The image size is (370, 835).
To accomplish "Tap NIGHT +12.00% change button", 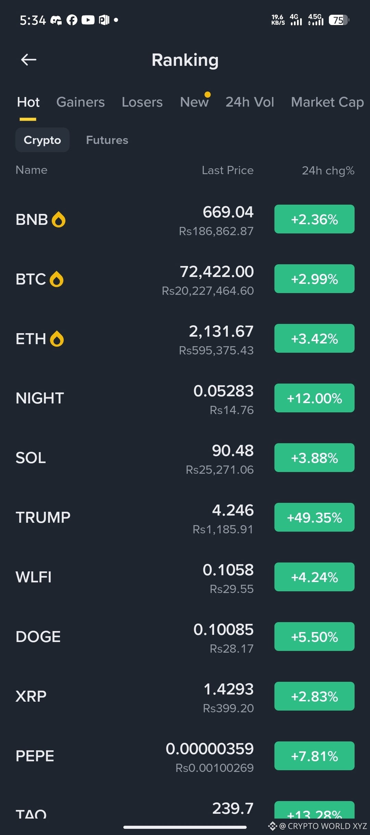I will [314, 398].
